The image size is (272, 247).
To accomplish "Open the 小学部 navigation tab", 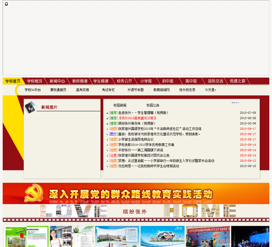I will tap(146, 81).
